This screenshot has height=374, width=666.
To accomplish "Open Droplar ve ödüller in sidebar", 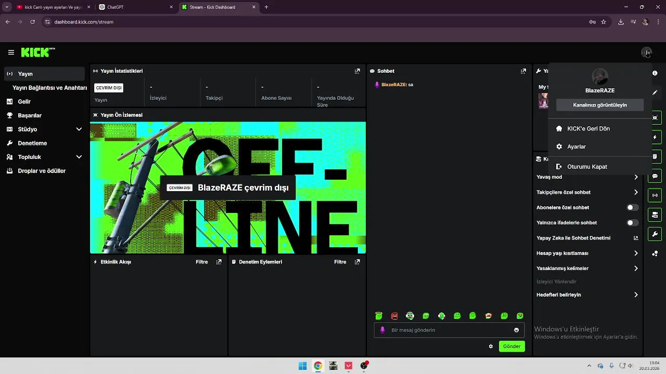I will [44, 171].
